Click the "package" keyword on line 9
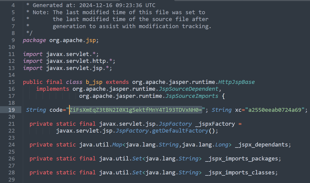Screen dimensions: 310x183 point(35,40)
